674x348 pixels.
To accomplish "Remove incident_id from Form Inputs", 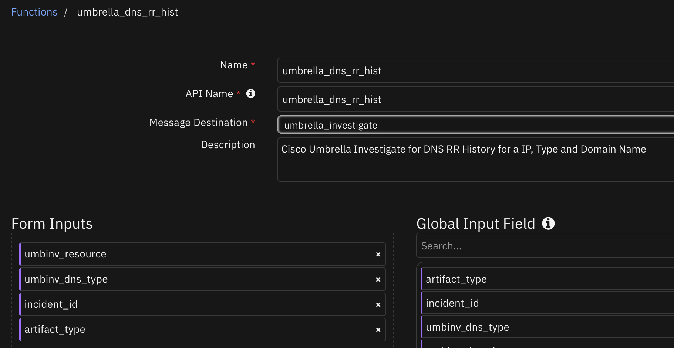I will pos(378,304).
